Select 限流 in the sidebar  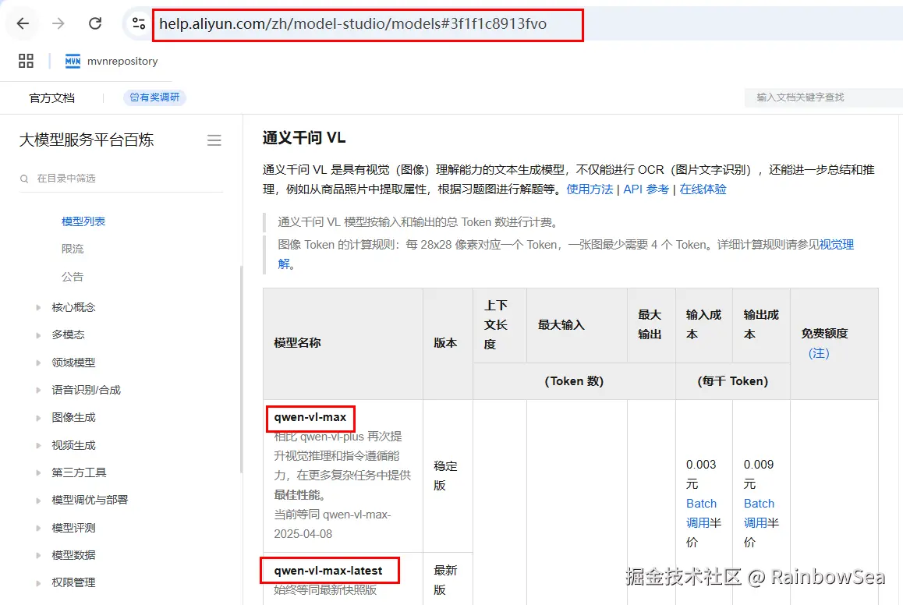[73, 249]
